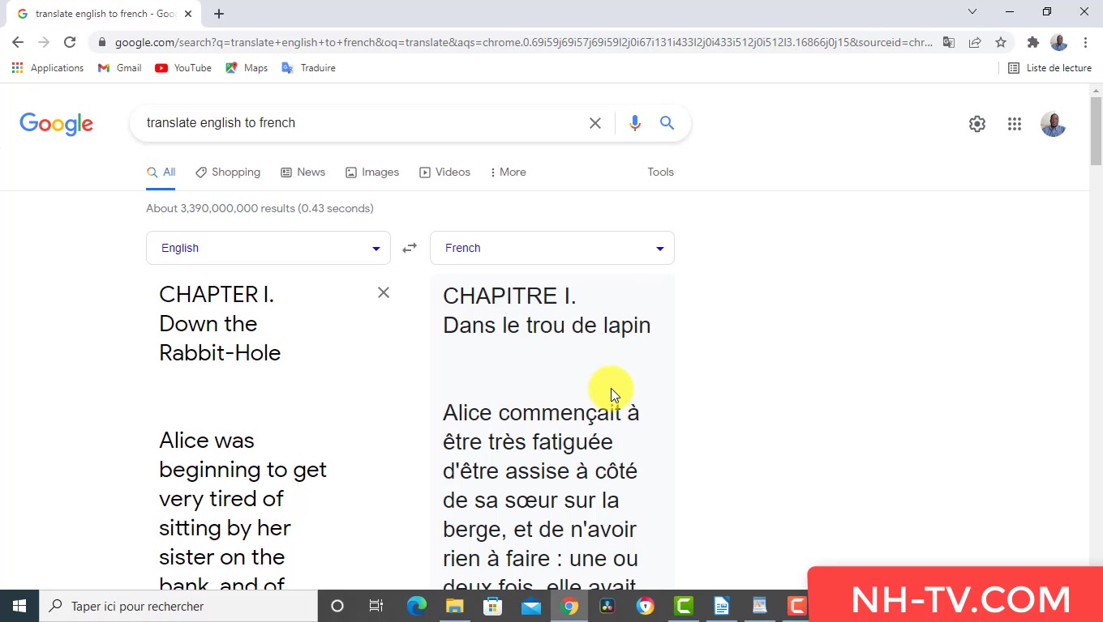Open DaVinci Resolve from taskbar
Viewport: 1103px width, 622px height.
pyautogui.click(x=607, y=606)
